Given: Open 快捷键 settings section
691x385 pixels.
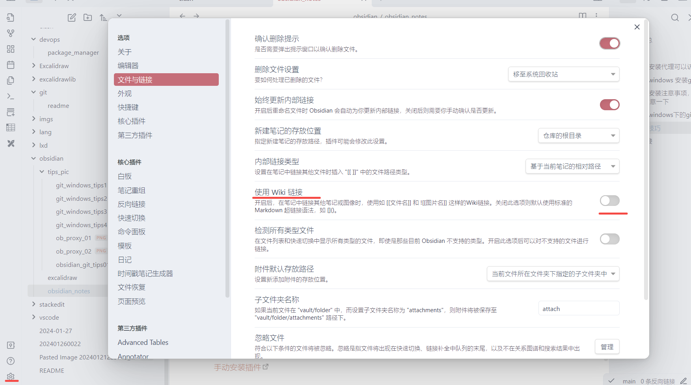Looking at the screenshot, I should coord(128,107).
